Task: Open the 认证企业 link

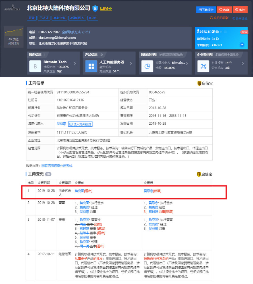Action: [106, 9]
